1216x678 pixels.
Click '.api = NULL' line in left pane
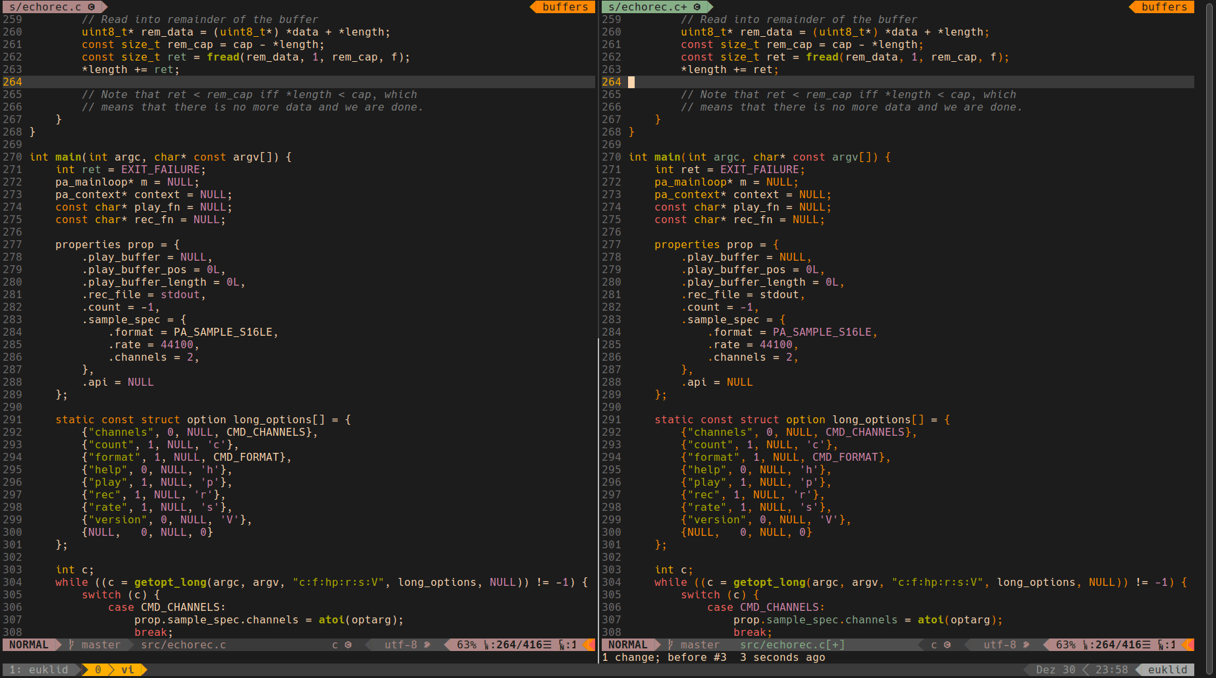point(118,382)
